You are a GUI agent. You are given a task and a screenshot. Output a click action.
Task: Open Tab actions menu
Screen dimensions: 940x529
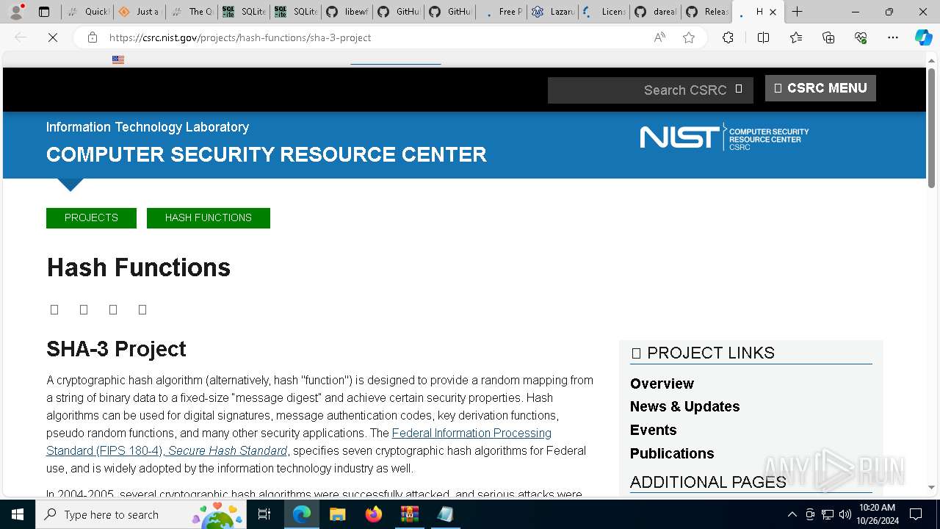pyautogui.click(x=44, y=12)
